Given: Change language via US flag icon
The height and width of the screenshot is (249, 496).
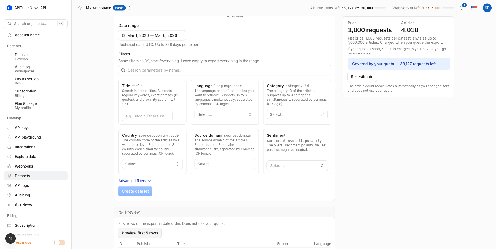Looking at the screenshot, I should pyautogui.click(x=474, y=8).
